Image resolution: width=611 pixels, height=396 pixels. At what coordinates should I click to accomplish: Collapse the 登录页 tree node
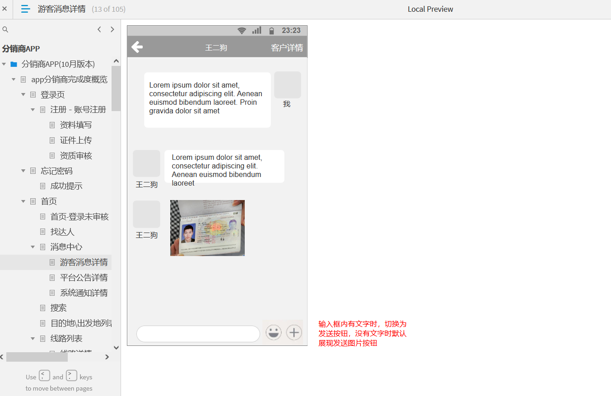[x=23, y=95]
